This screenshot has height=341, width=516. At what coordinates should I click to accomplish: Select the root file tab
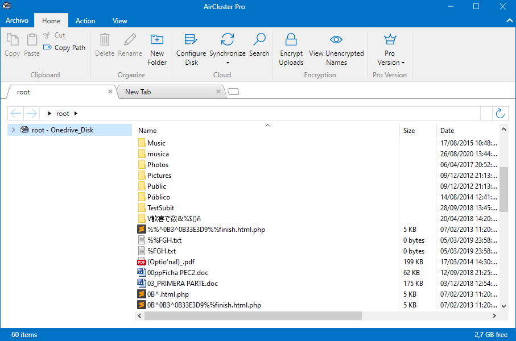tap(62, 92)
